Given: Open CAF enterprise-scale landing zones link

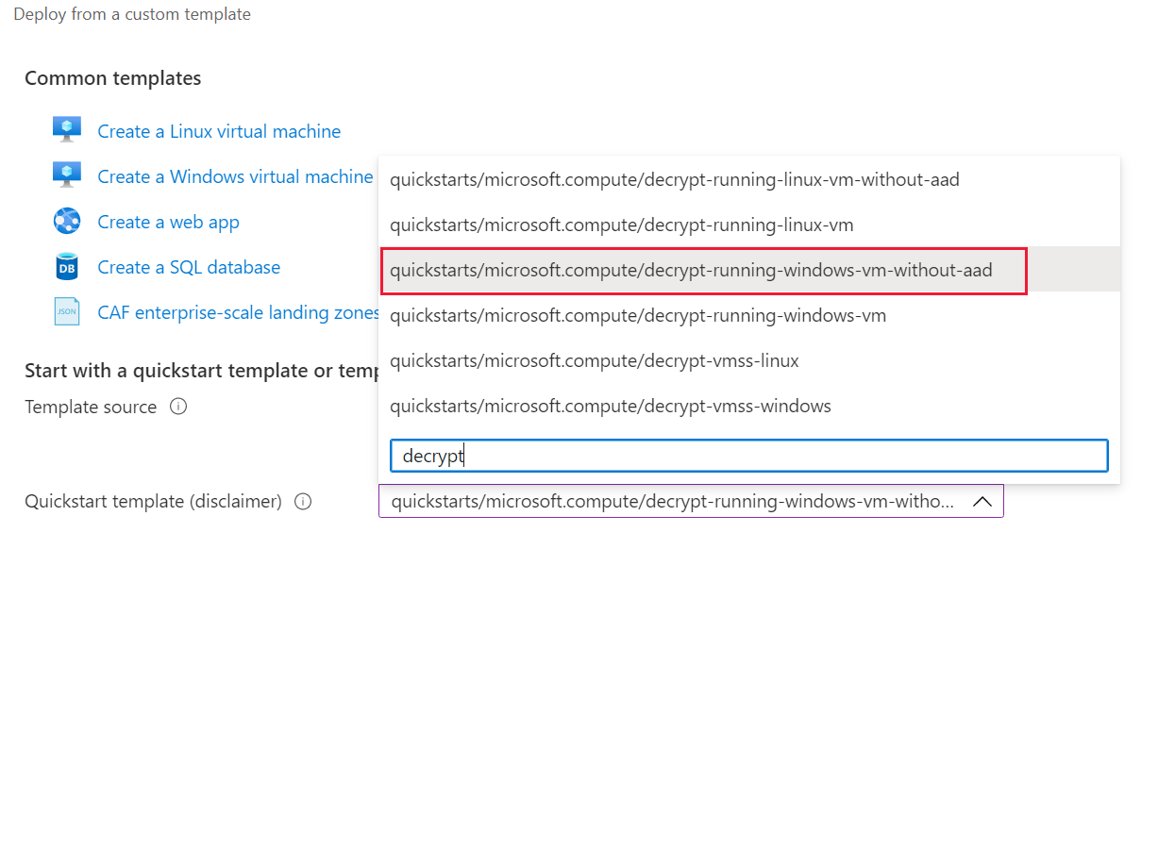Looking at the screenshot, I should click(x=239, y=312).
